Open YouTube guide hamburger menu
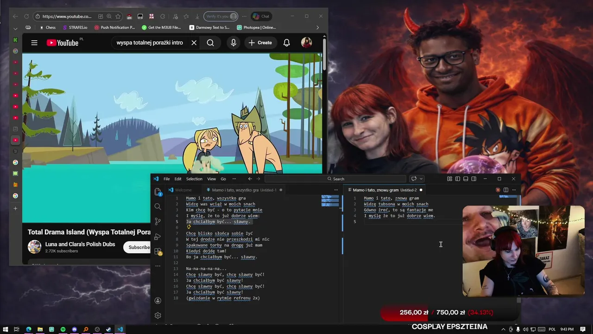This screenshot has height=334, width=593. [34, 43]
